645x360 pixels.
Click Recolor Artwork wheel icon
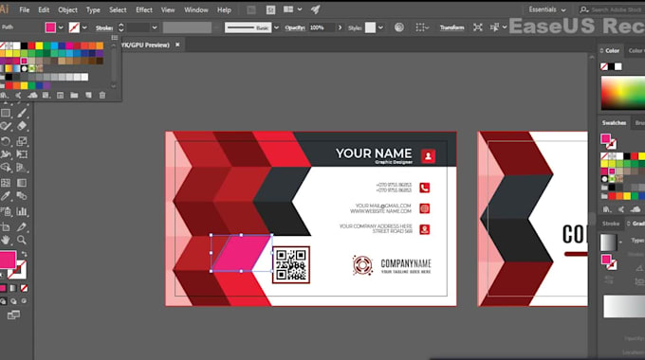click(399, 27)
